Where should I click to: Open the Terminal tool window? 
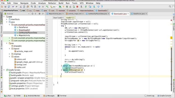click(x=62, y=96)
